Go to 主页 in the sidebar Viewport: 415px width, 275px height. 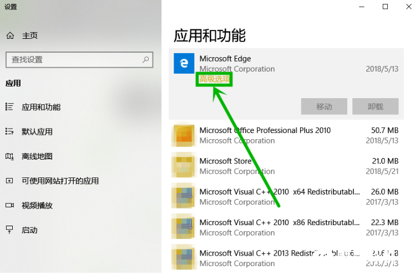coord(30,35)
